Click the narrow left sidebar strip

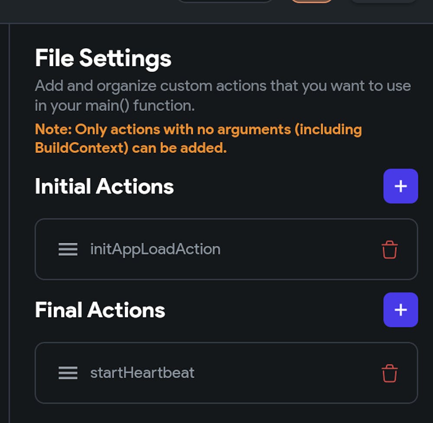tap(4, 216)
